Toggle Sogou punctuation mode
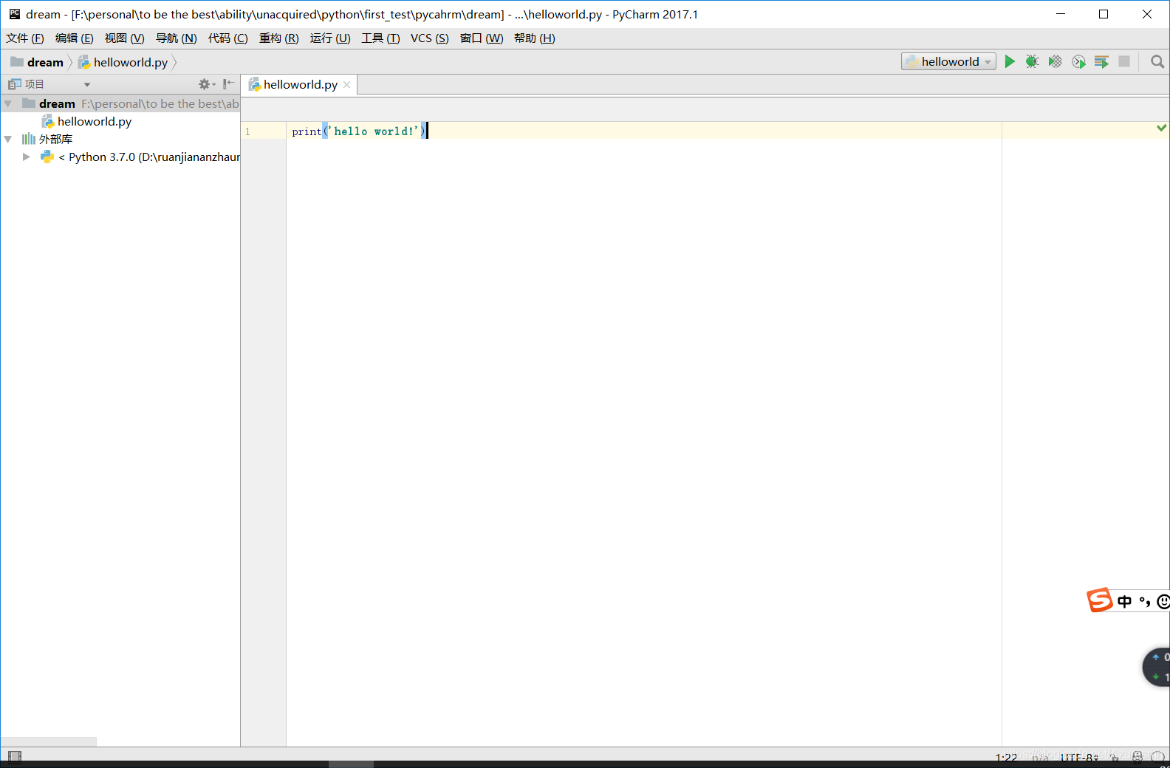This screenshot has height=768, width=1170. click(x=1144, y=602)
